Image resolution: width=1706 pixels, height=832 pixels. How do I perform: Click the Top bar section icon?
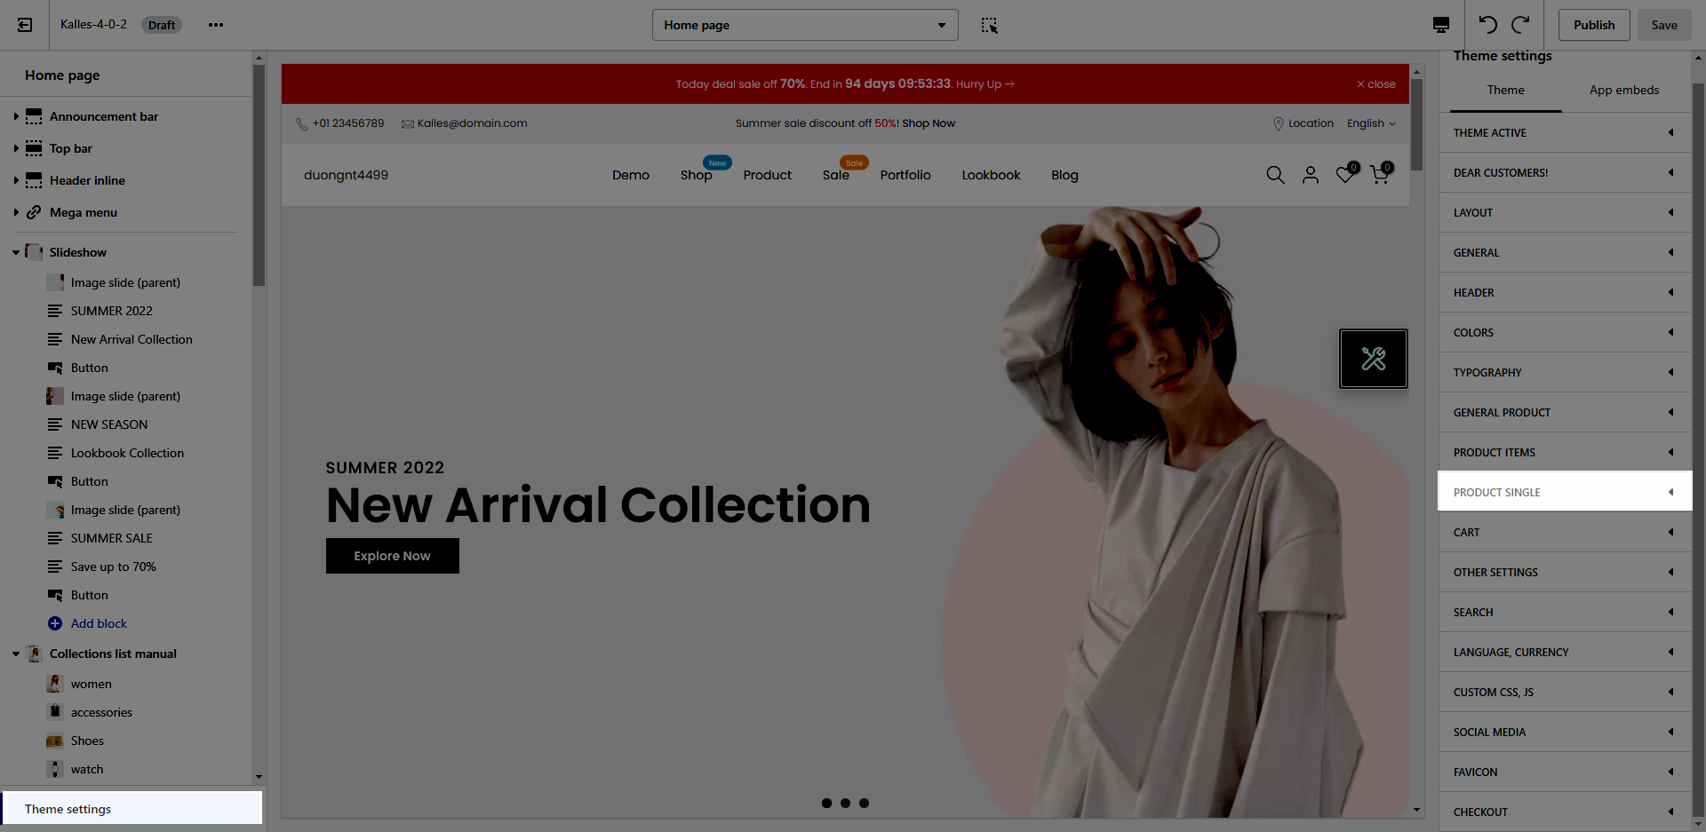click(34, 148)
